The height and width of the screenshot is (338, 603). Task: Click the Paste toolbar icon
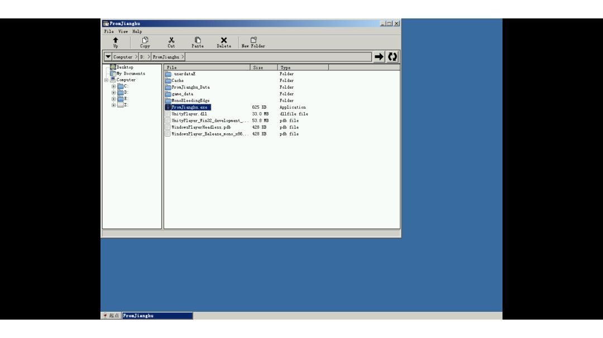pyautogui.click(x=198, y=41)
